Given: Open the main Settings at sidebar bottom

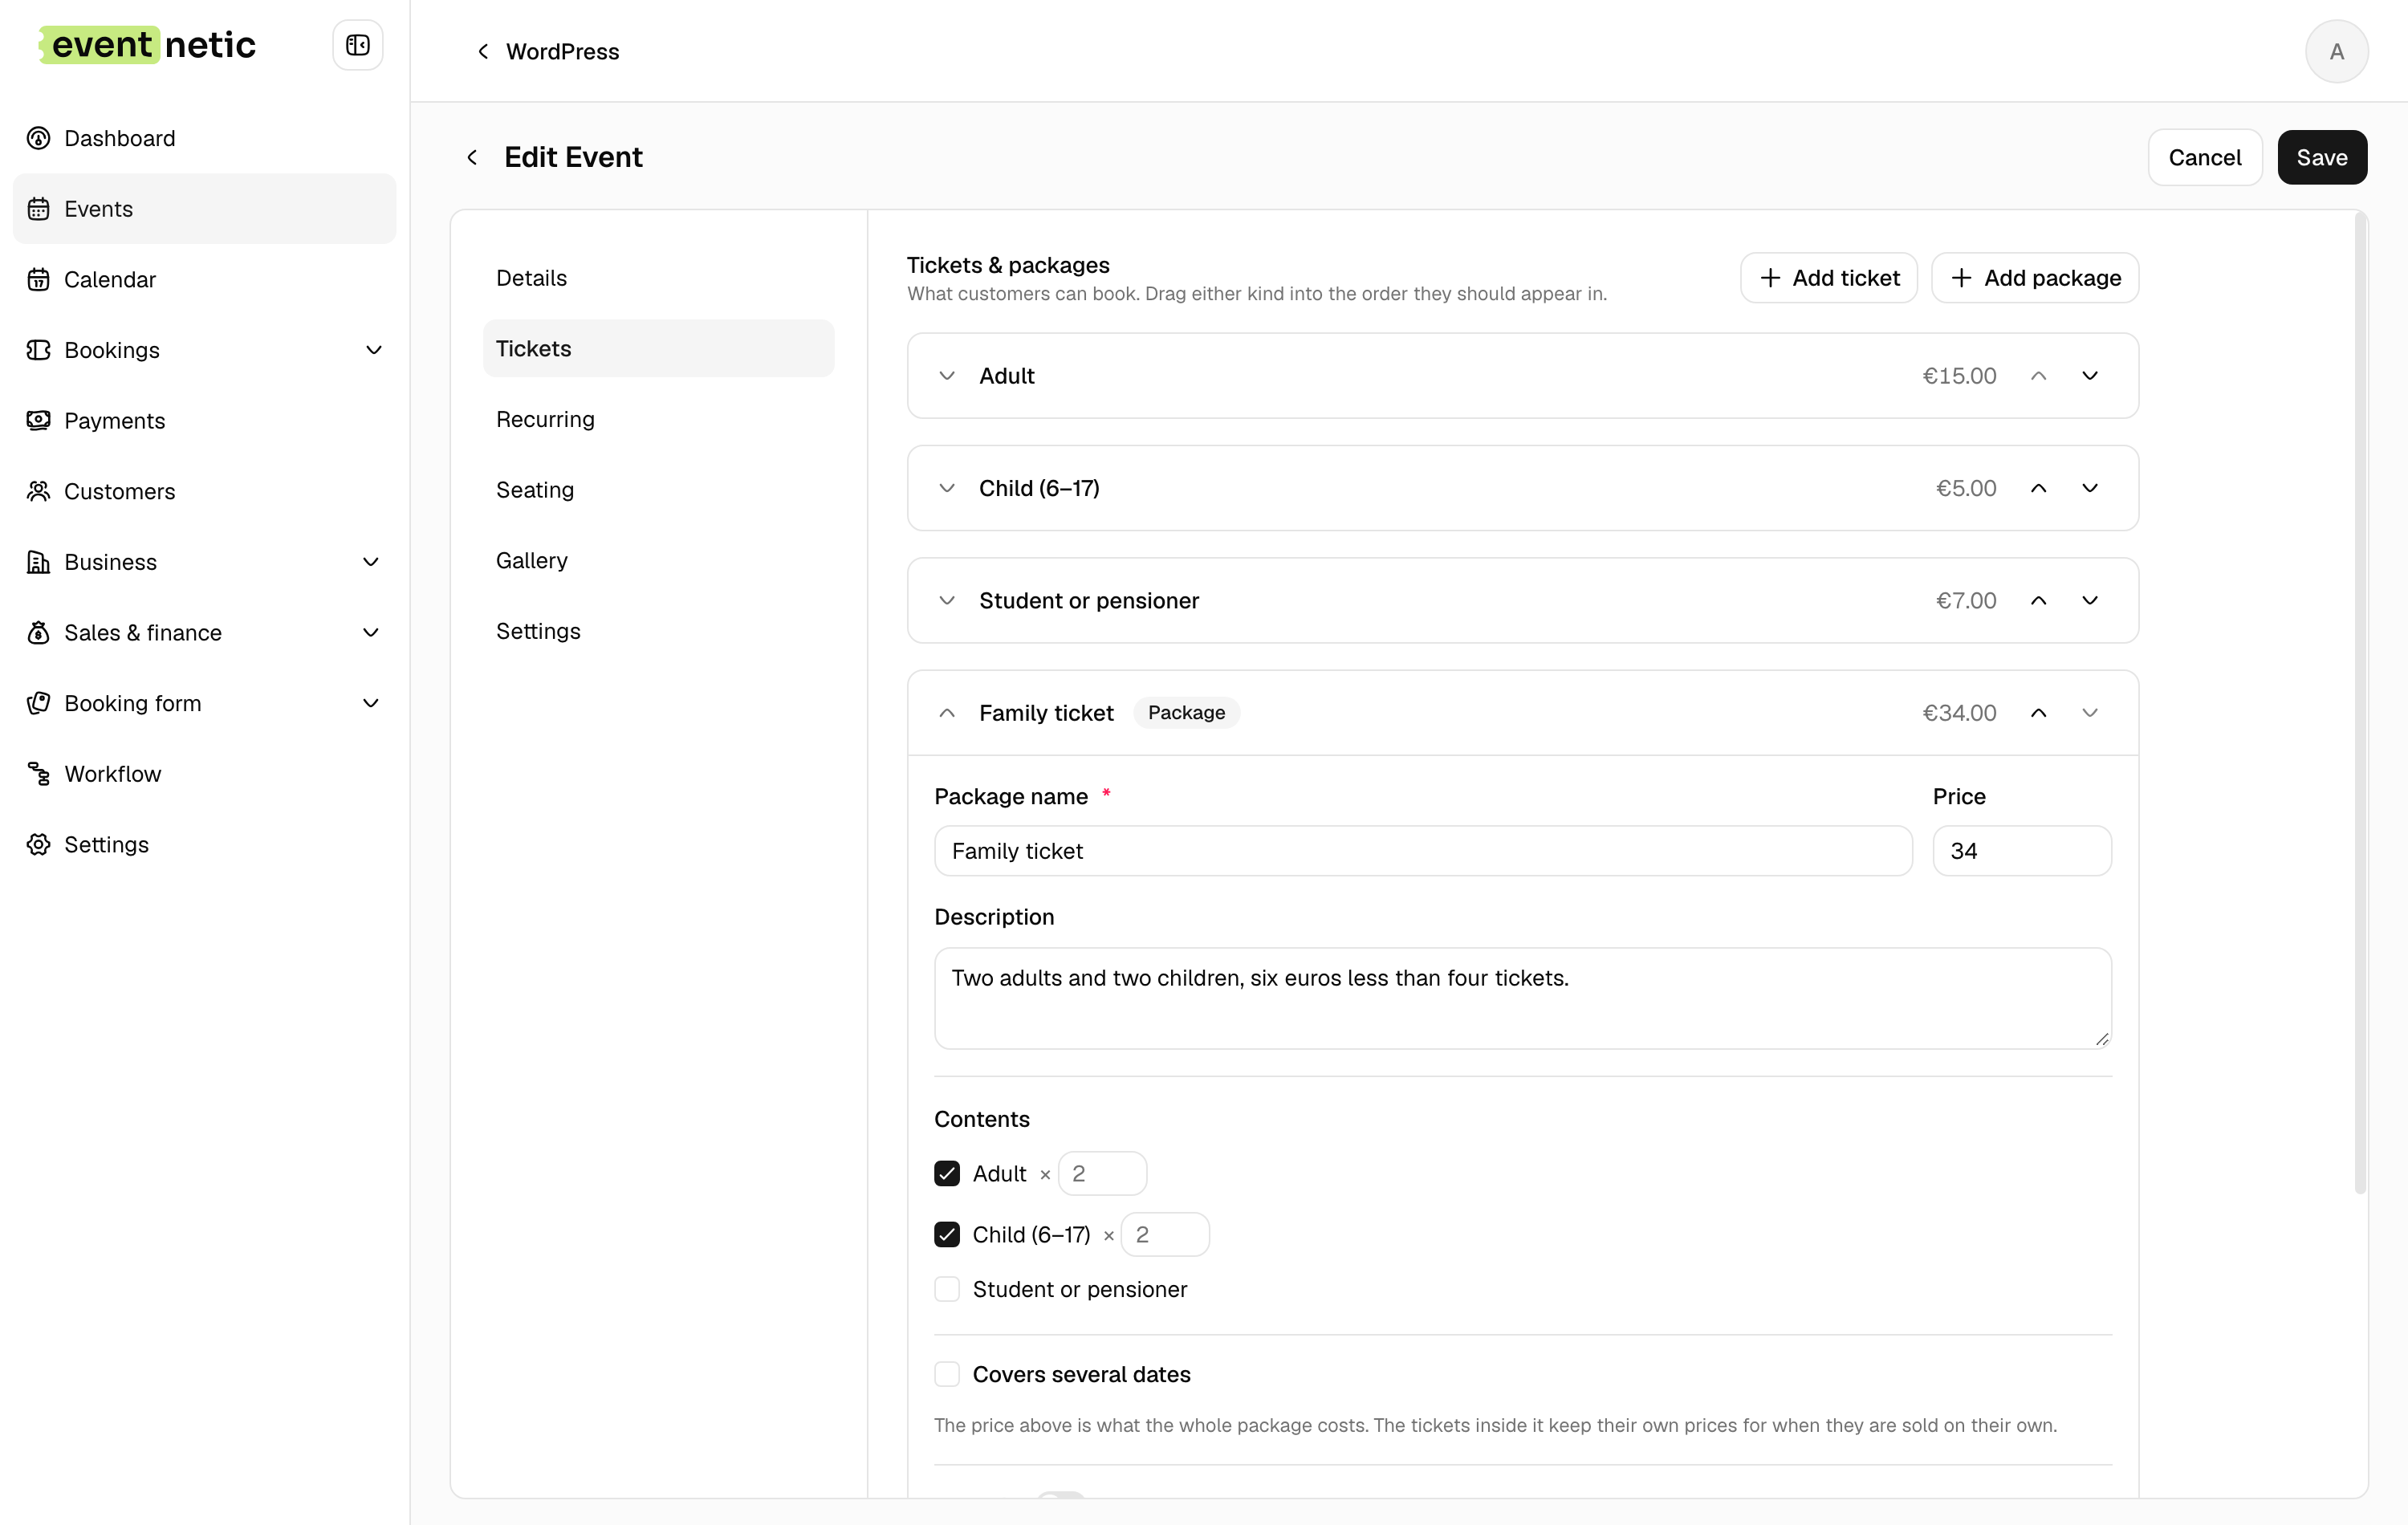Looking at the screenshot, I should pos(204,844).
